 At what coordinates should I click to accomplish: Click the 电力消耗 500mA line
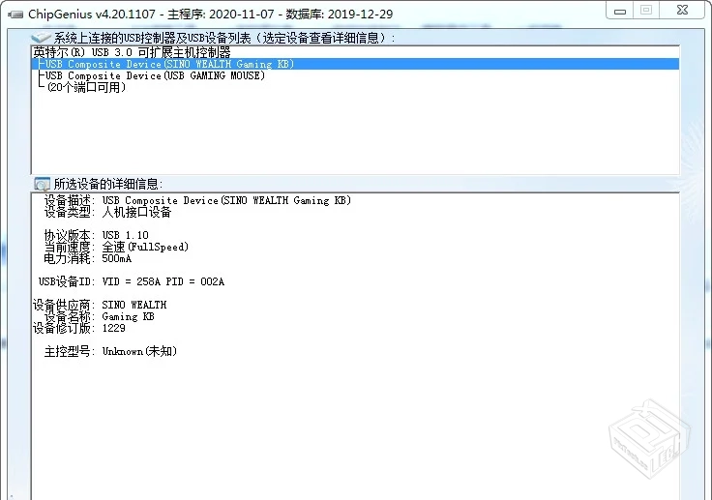point(88,258)
